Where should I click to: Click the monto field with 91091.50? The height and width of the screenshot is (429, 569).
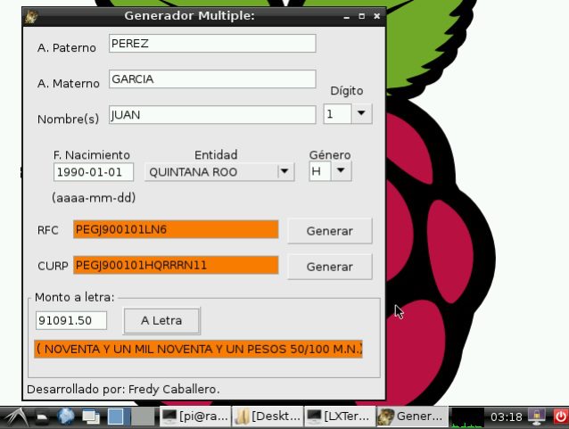tap(71, 320)
